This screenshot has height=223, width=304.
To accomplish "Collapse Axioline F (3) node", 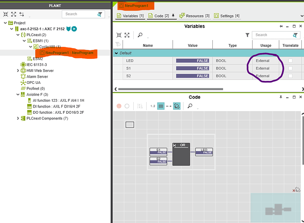I will (x=18, y=95).
